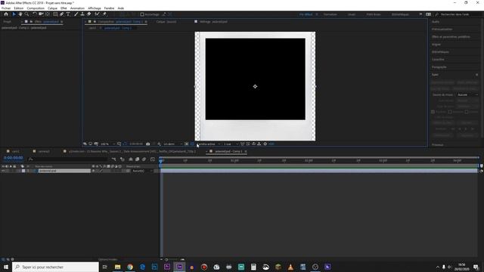Open the Calque menu
The width and height of the screenshot is (484, 272).
coord(52,8)
